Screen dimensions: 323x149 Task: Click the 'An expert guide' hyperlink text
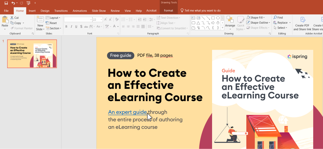pos(128,112)
